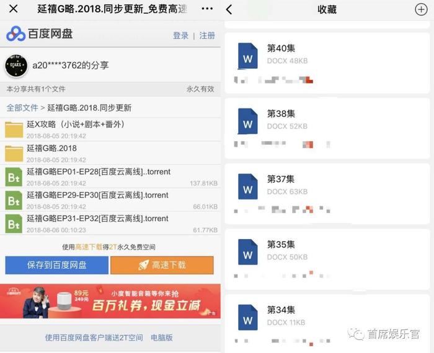The image size is (434, 353).
Task: Open the 第38集 Word document icon
Action: pos(247,121)
